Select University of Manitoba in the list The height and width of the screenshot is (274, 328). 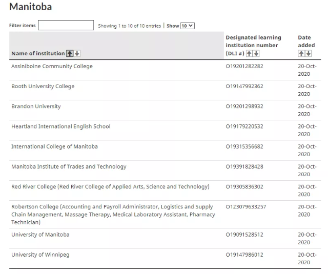point(40,235)
